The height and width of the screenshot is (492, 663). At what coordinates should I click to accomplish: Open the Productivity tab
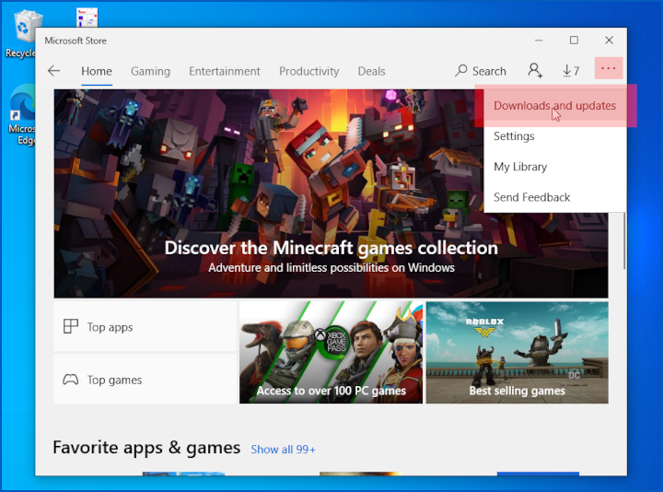click(309, 71)
